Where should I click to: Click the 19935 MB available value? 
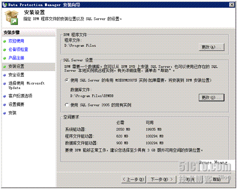(154, 129)
